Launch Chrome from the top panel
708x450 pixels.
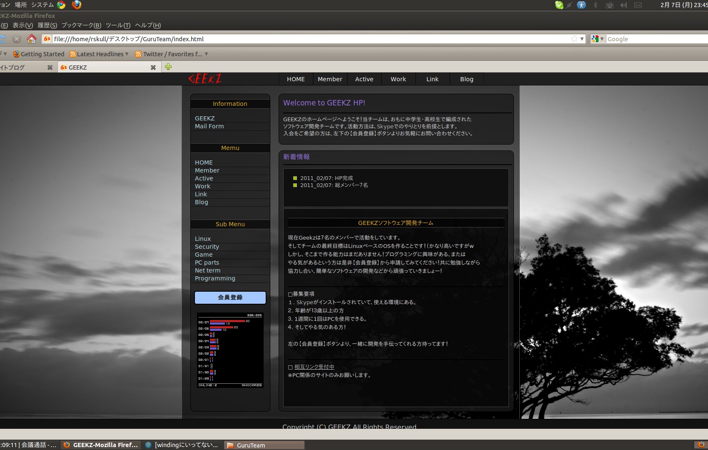pyautogui.click(x=61, y=5)
